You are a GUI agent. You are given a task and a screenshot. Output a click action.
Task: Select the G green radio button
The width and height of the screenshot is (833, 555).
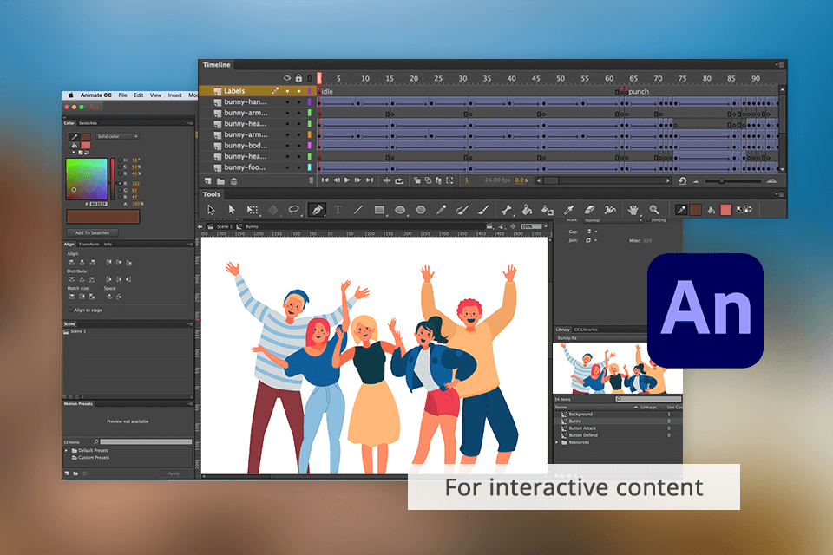120,190
